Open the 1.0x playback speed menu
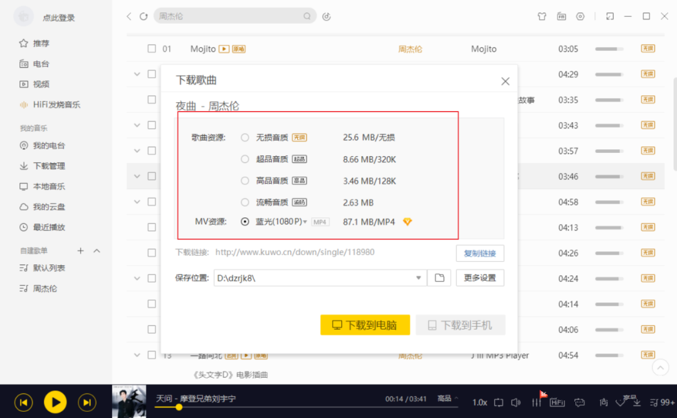The width and height of the screenshot is (677, 418). (480, 402)
